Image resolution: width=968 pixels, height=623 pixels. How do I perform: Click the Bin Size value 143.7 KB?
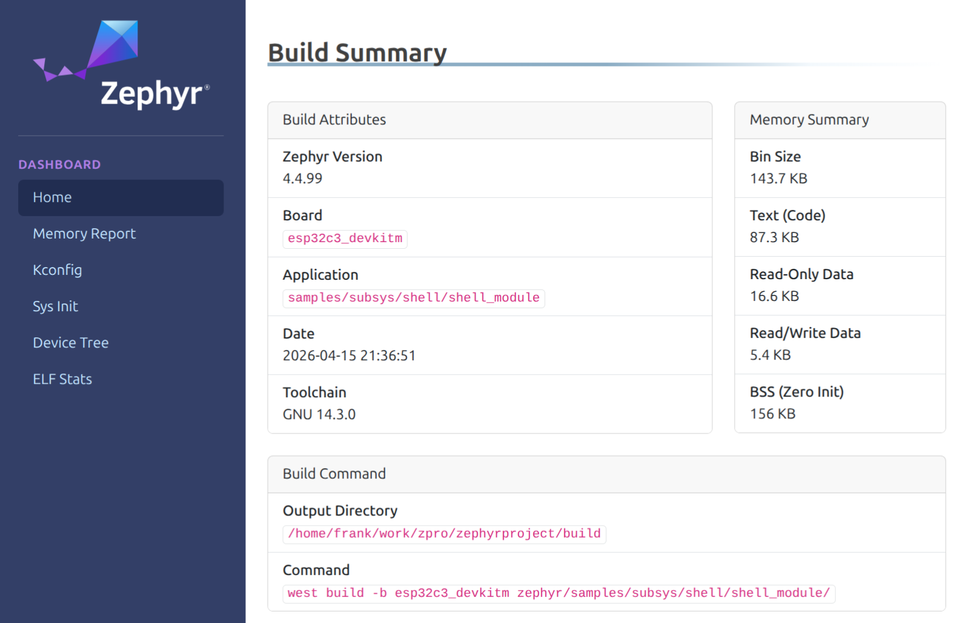pyautogui.click(x=778, y=179)
